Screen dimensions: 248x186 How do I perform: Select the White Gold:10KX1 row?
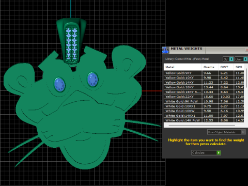click(204, 106)
